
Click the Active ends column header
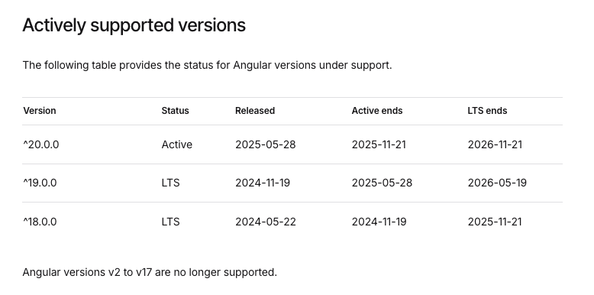coord(377,111)
